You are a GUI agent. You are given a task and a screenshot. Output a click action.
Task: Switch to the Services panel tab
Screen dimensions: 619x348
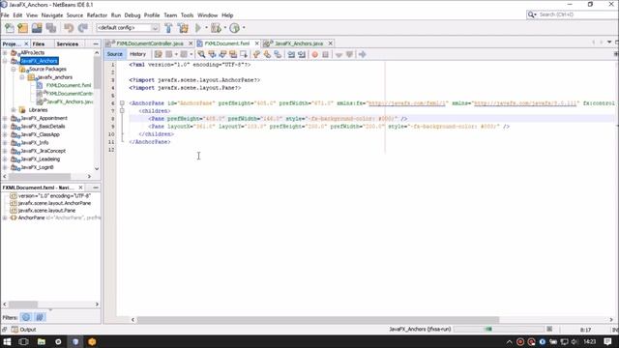(67, 43)
